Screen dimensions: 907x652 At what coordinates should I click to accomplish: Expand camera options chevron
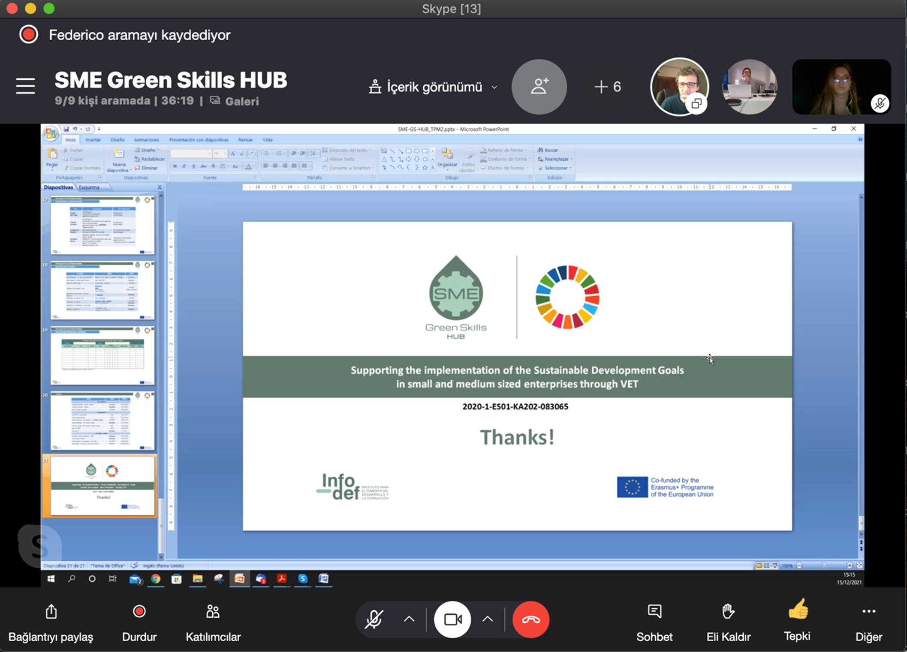pyautogui.click(x=488, y=619)
